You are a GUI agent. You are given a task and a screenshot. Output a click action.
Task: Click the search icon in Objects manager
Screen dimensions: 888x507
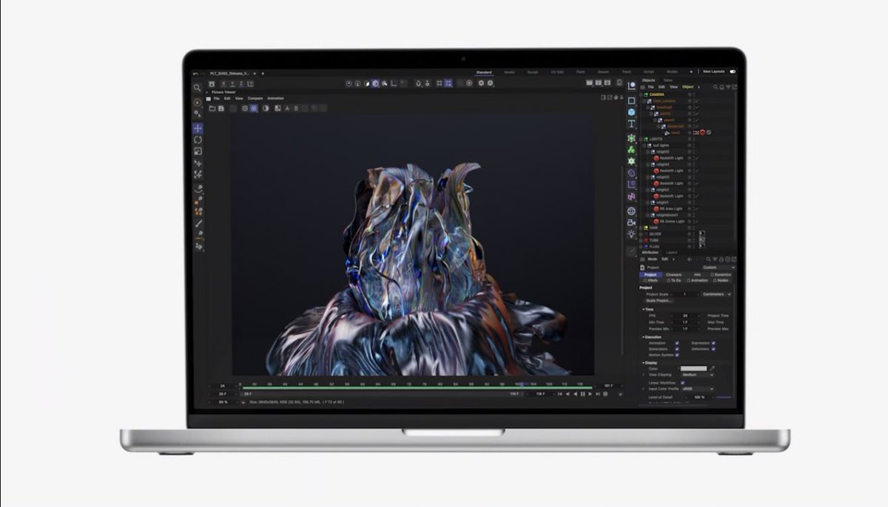[715, 87]
